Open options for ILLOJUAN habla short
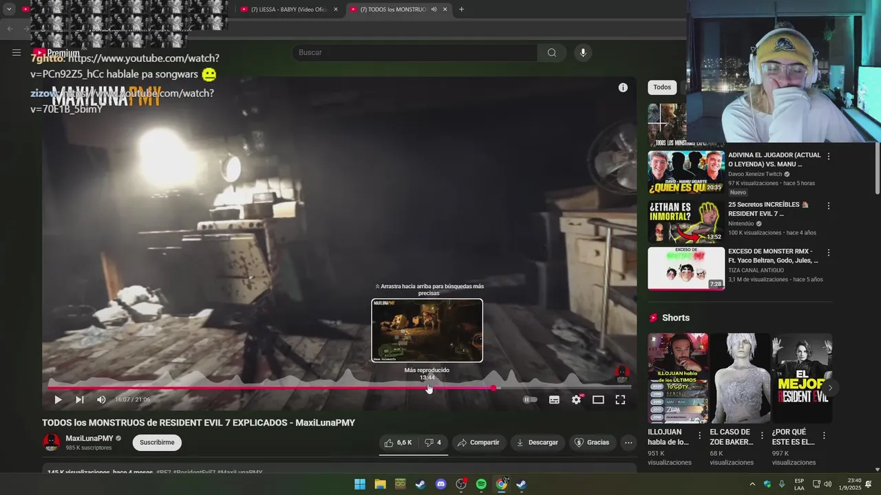 tap(700, 436)
